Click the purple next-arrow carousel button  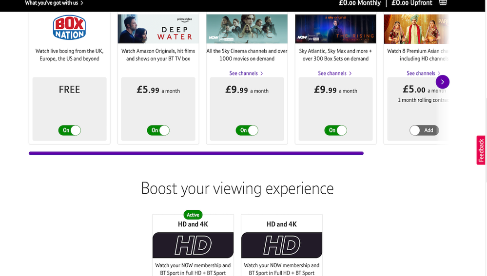(x=442, y=82)
